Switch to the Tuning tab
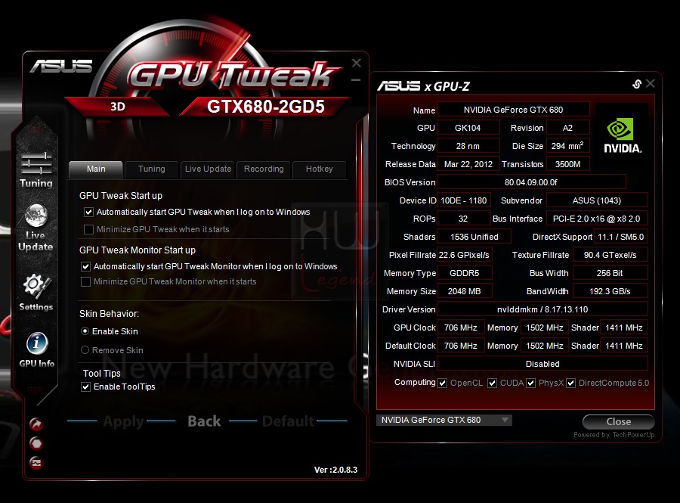The image size is (680, 503). click(151, 169)
